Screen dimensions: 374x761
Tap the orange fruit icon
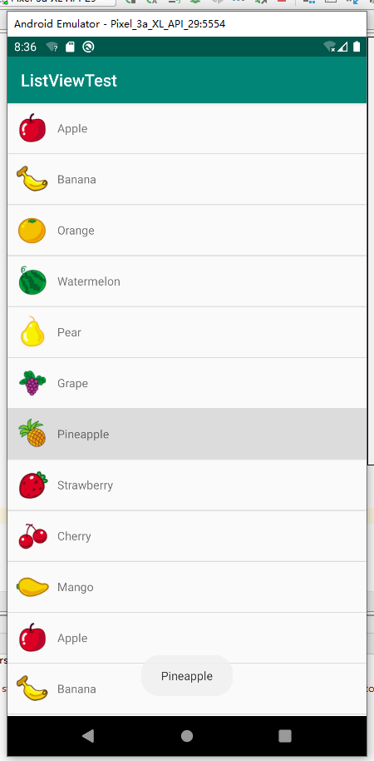(32, 230)
